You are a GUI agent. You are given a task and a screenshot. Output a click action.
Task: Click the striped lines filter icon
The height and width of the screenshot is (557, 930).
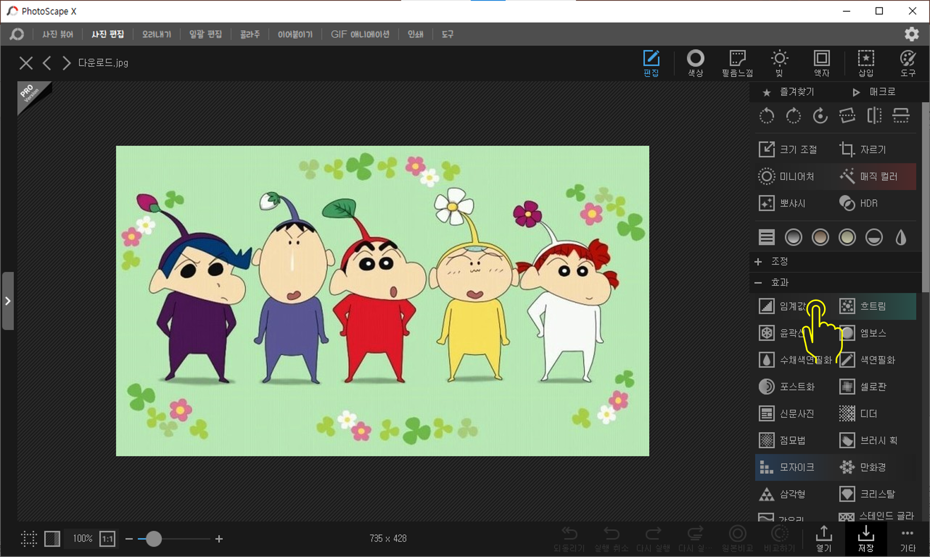coord(767,237)
